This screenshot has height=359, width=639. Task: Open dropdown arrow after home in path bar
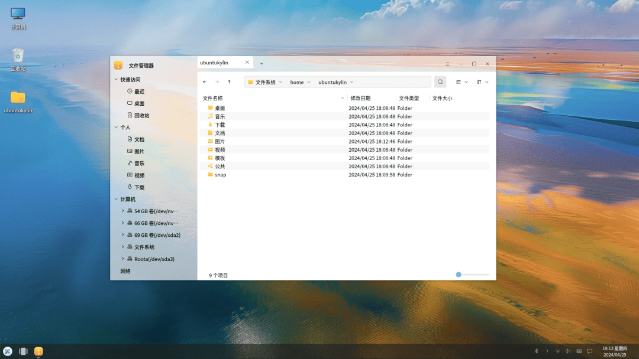pos(309,82)
